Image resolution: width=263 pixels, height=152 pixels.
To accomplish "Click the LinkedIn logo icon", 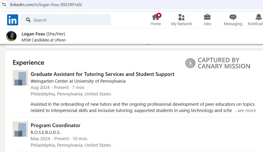I will [12, 20].
